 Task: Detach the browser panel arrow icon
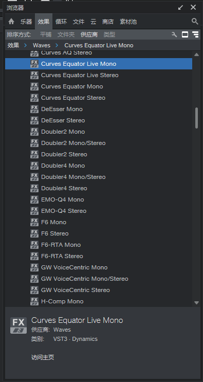tap(180, 8)
